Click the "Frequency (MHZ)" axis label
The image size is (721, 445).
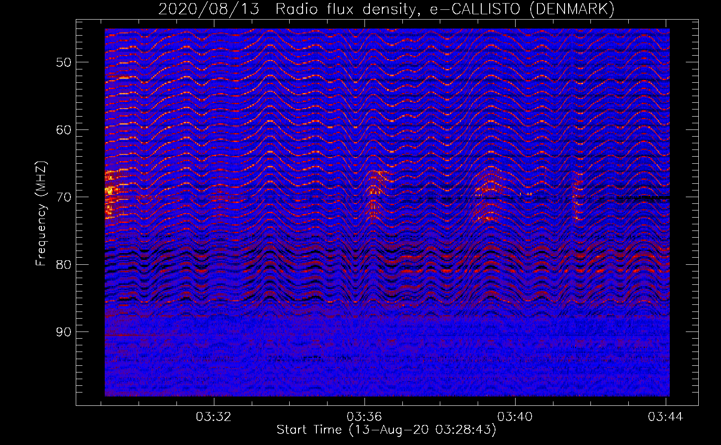click(41, 214)
